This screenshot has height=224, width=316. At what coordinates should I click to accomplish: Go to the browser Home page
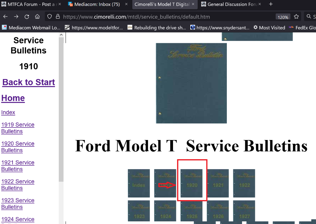[x=37, y=17]
